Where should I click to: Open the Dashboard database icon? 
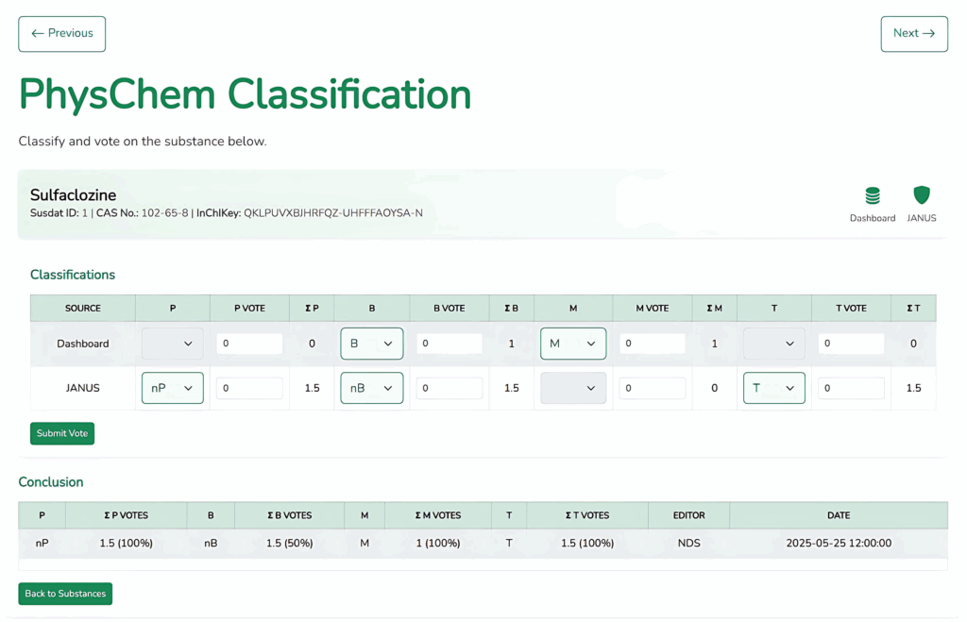coord(872,196)
